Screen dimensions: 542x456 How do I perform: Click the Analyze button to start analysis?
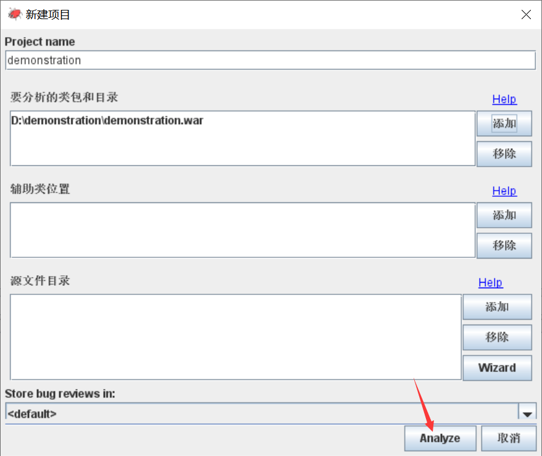pyautogui.click(x=440, y=438)
